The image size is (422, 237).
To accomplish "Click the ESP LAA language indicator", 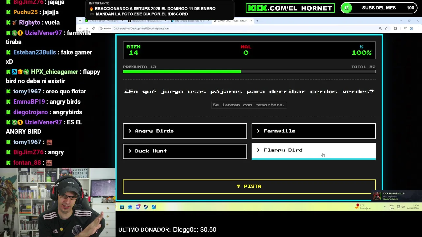I will [392, 207].
